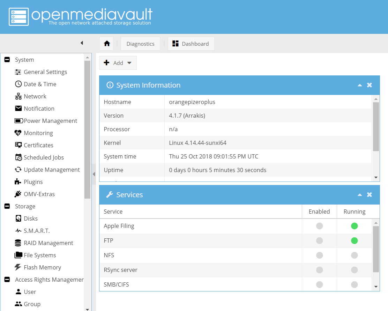Click the Services wrench icon

click(x=110, y=195)
